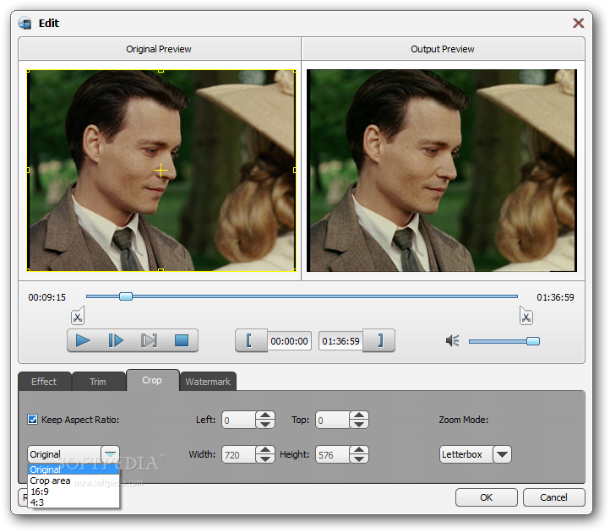Viewport: 610px width, 532px height.
Task: Decrease the Height value
Action: tap(359, 459)
